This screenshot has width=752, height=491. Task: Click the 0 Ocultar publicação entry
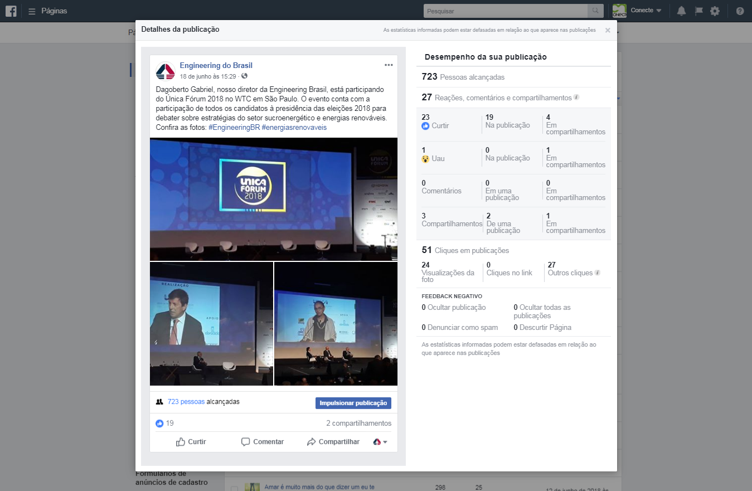pyautogui.click(x=454, y=308)
